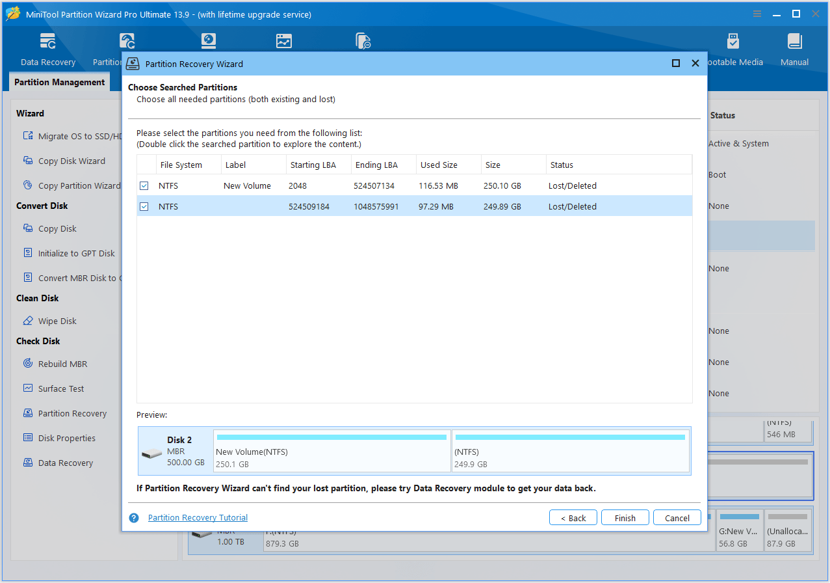Open the Manual from the toolbar
The width and height of the screenshot is (830, 583).
[x=794, y=49]
